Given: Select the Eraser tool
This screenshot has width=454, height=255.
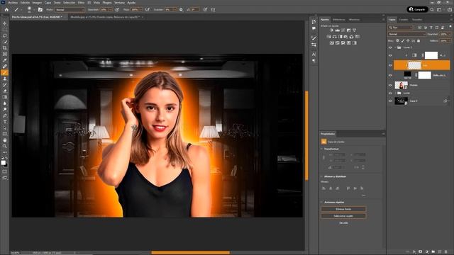Looking at the screenshot, I should click(x=5, y=91).
